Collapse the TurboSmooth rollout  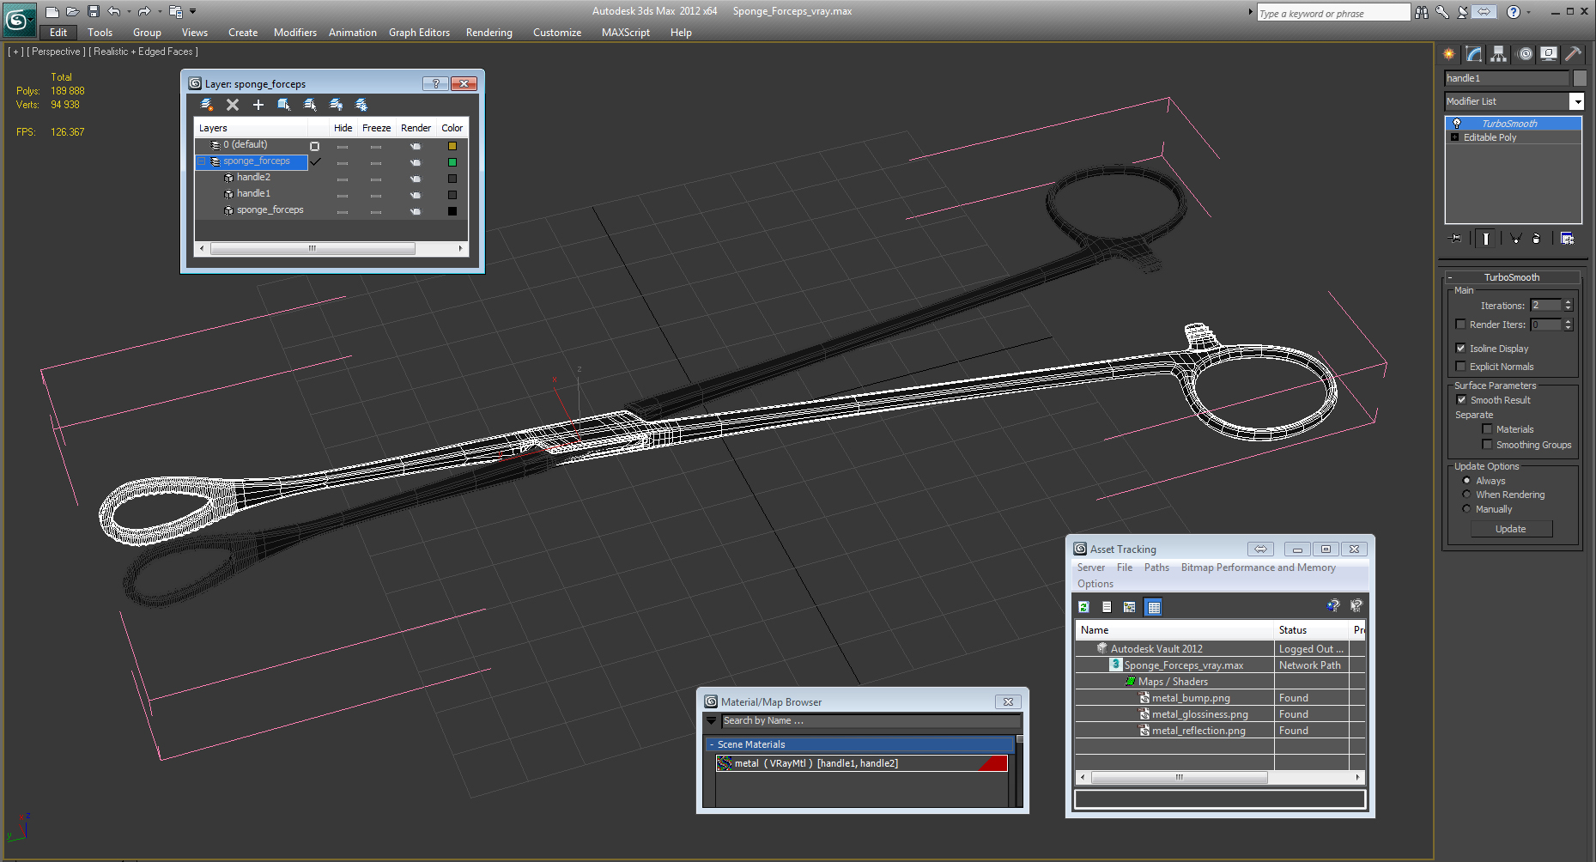(x=1450, y=277)
